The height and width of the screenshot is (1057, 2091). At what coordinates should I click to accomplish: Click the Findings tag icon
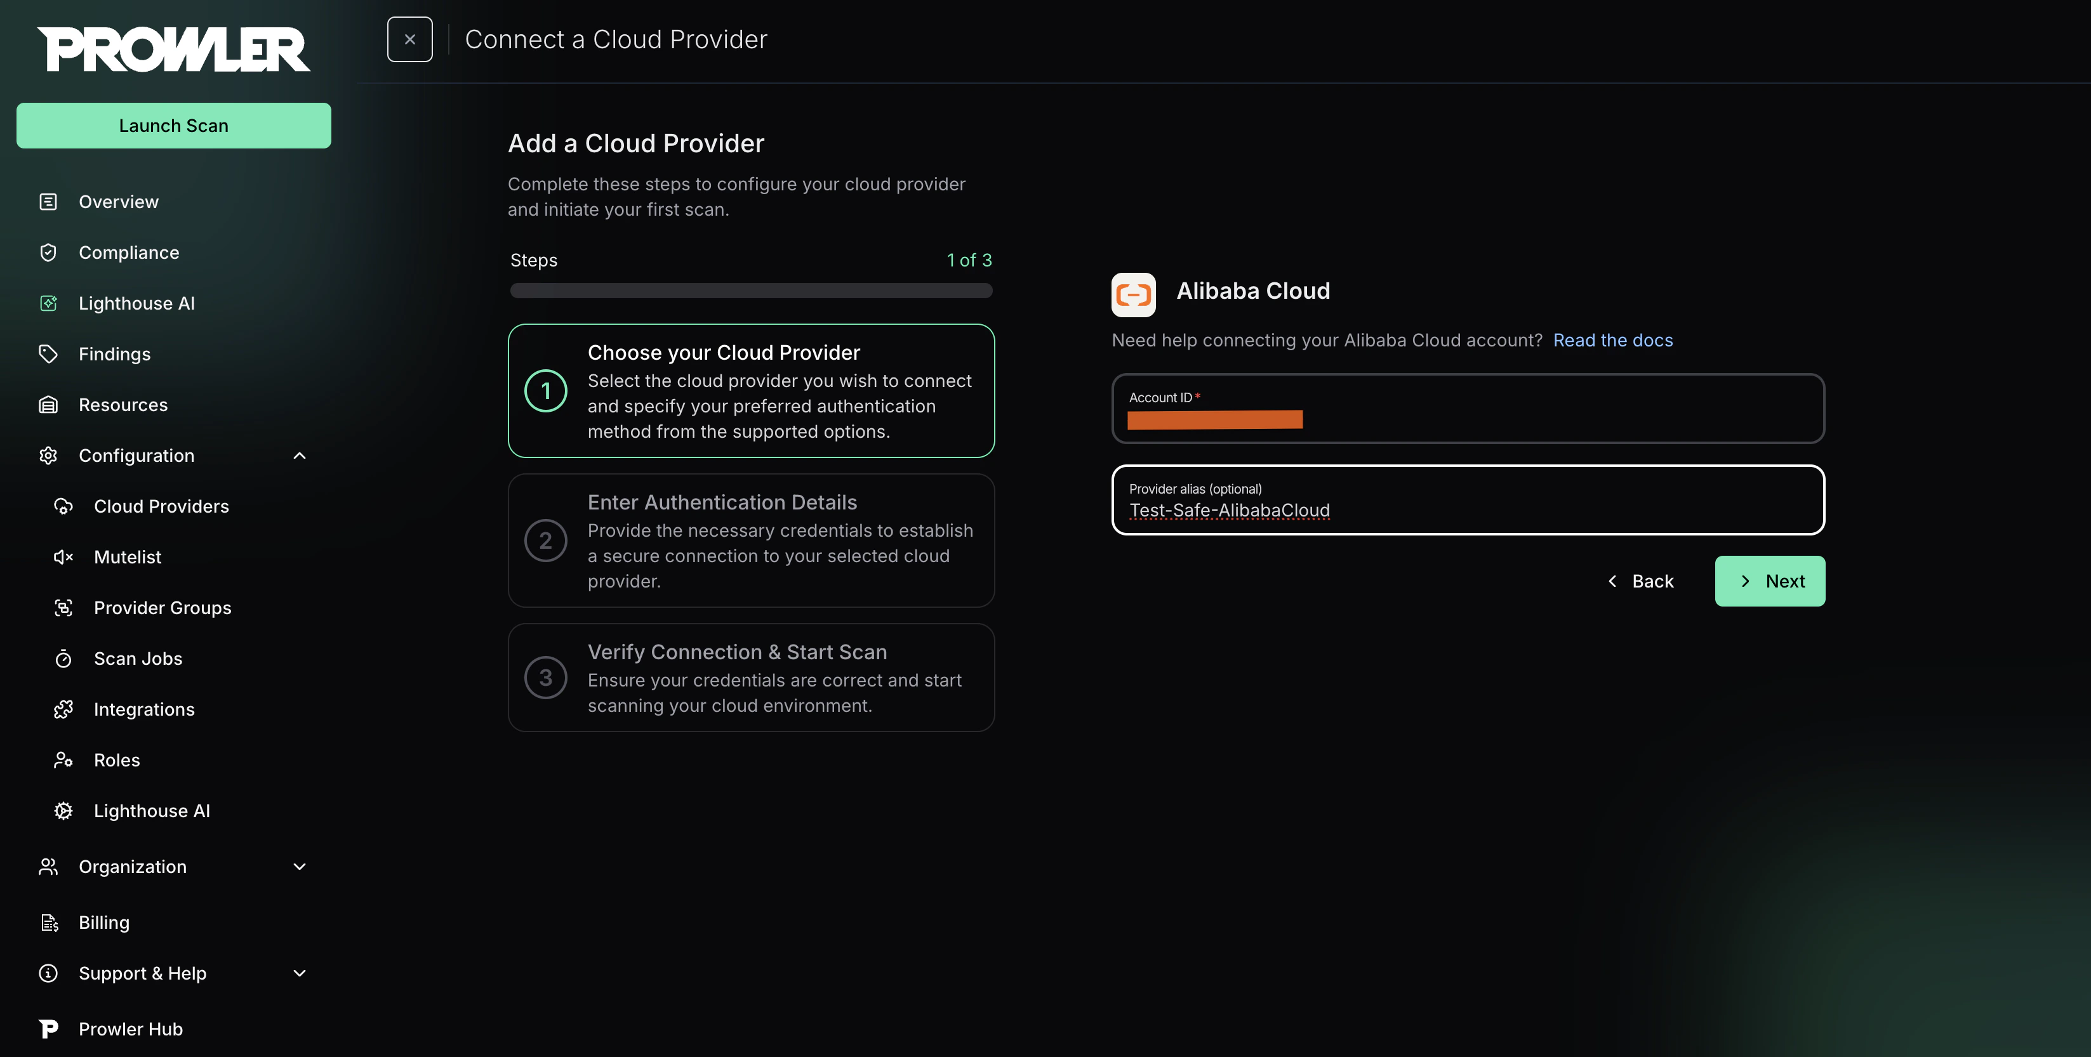pos(49,353)
